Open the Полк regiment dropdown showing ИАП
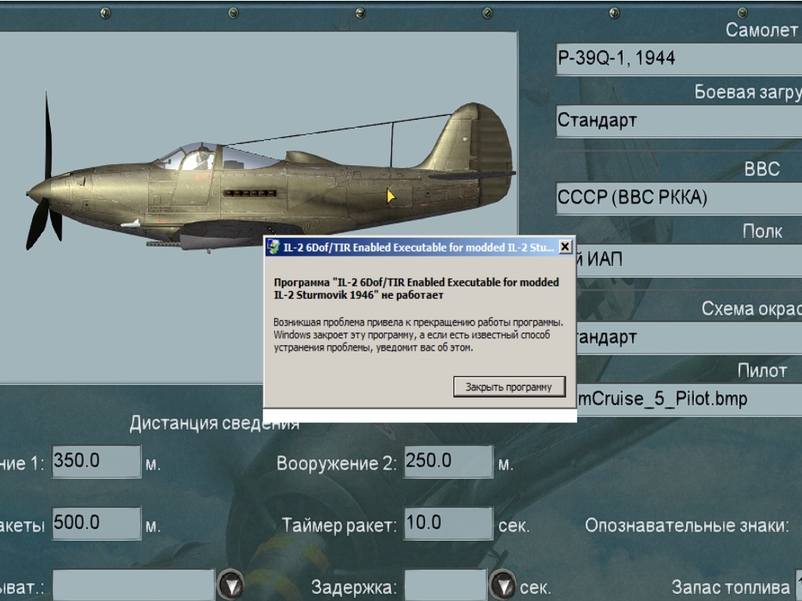Image resolution: width=802 pixels, height=601 pixels. (x=689, y=260)
